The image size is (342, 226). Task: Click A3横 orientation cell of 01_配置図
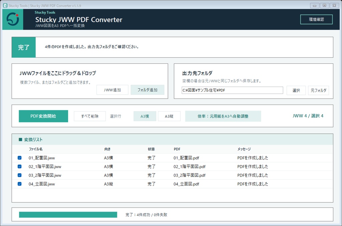pos(109,158)
